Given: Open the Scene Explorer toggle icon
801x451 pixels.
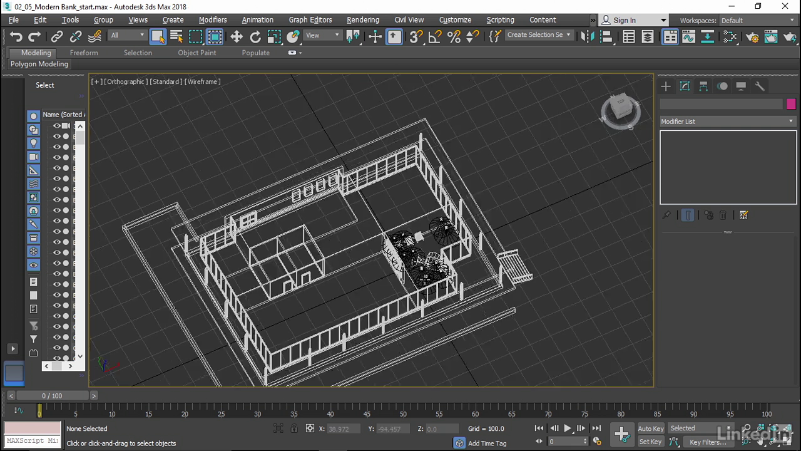Looking at the screenshot, I should coord(629,37).
